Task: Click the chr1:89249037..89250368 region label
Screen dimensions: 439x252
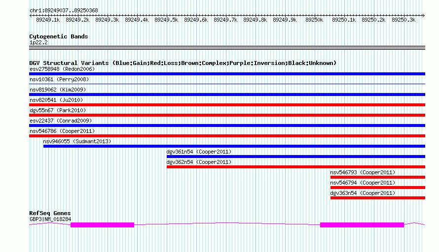Action: click(x=64, y=11)
